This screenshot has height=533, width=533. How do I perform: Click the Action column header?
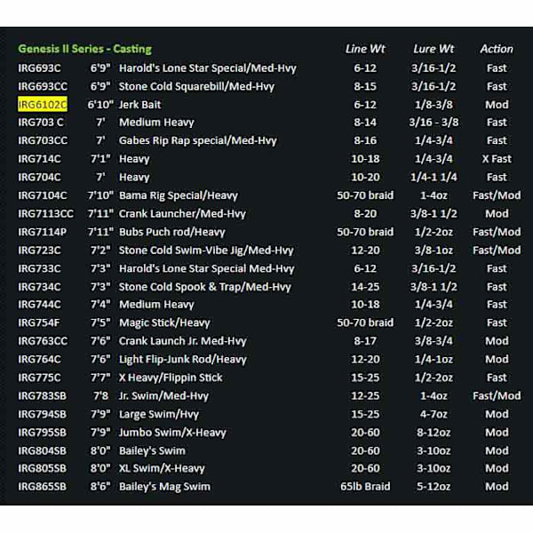[497, 49]
